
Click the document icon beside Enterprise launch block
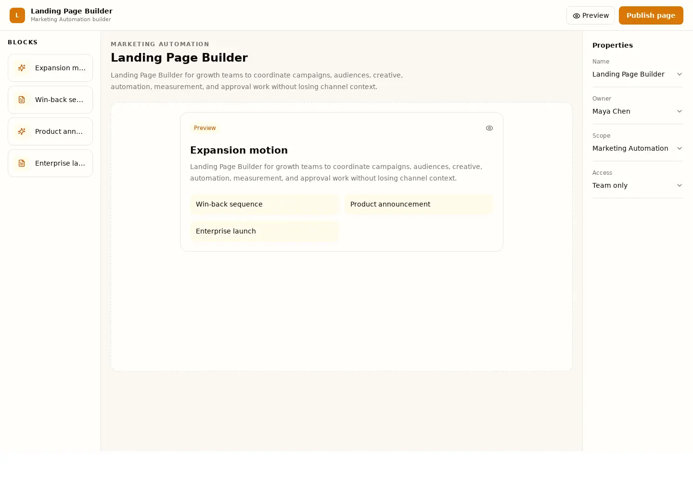(x=22, y=163)
